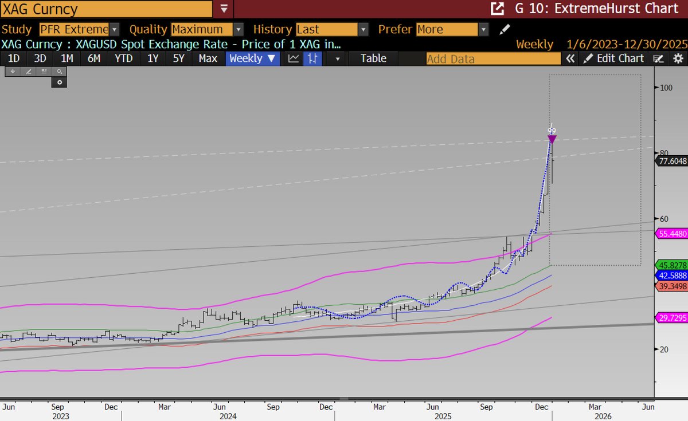Switch to line chart mode

[293, 58]
